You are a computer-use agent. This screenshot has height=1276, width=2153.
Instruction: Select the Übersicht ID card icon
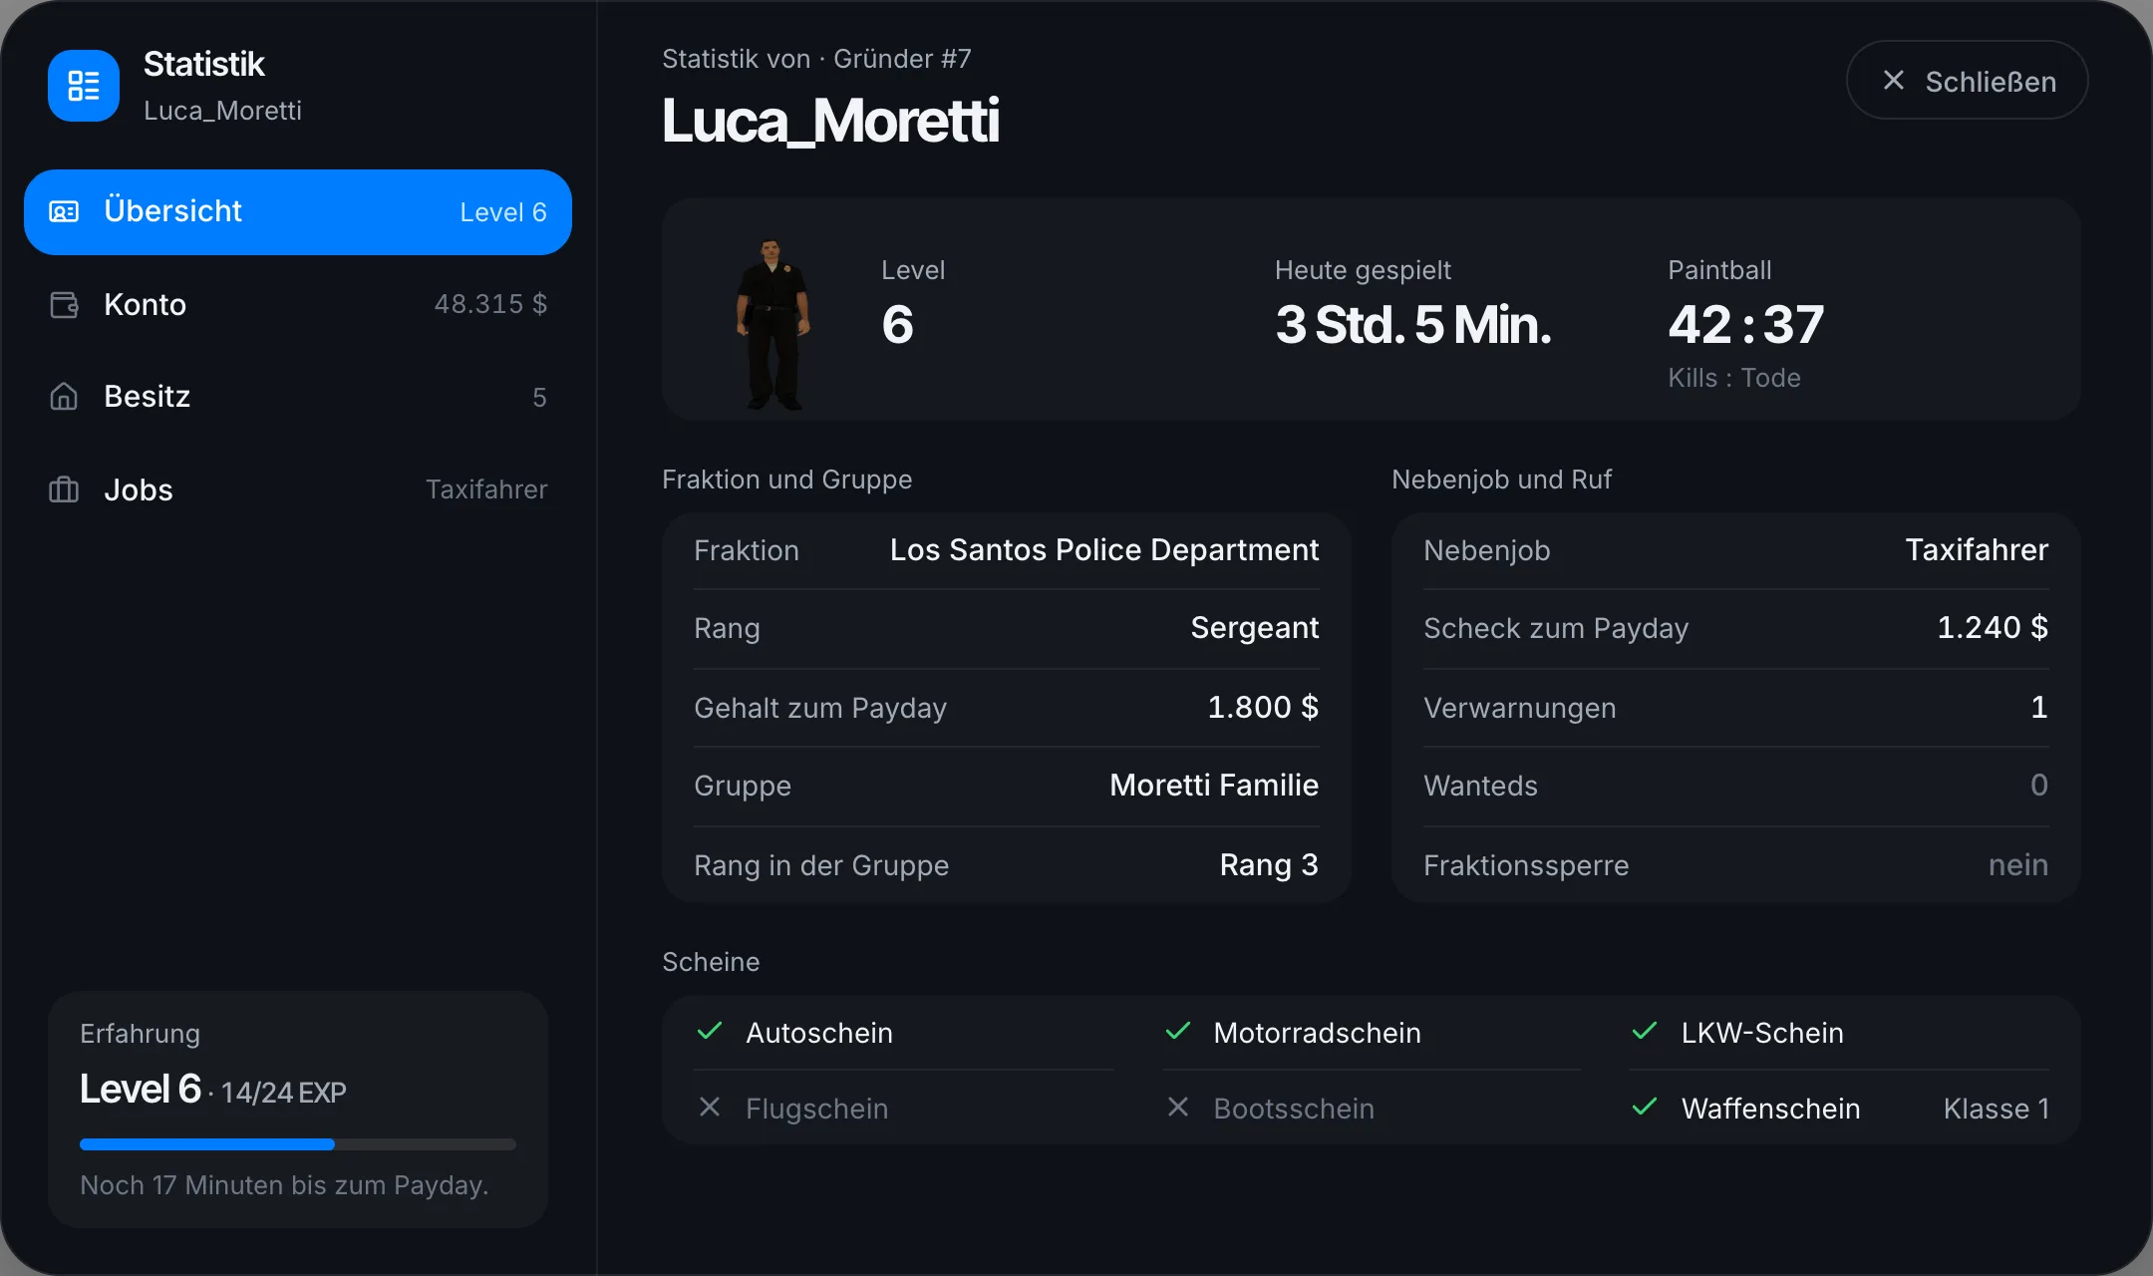pos(64,211)
